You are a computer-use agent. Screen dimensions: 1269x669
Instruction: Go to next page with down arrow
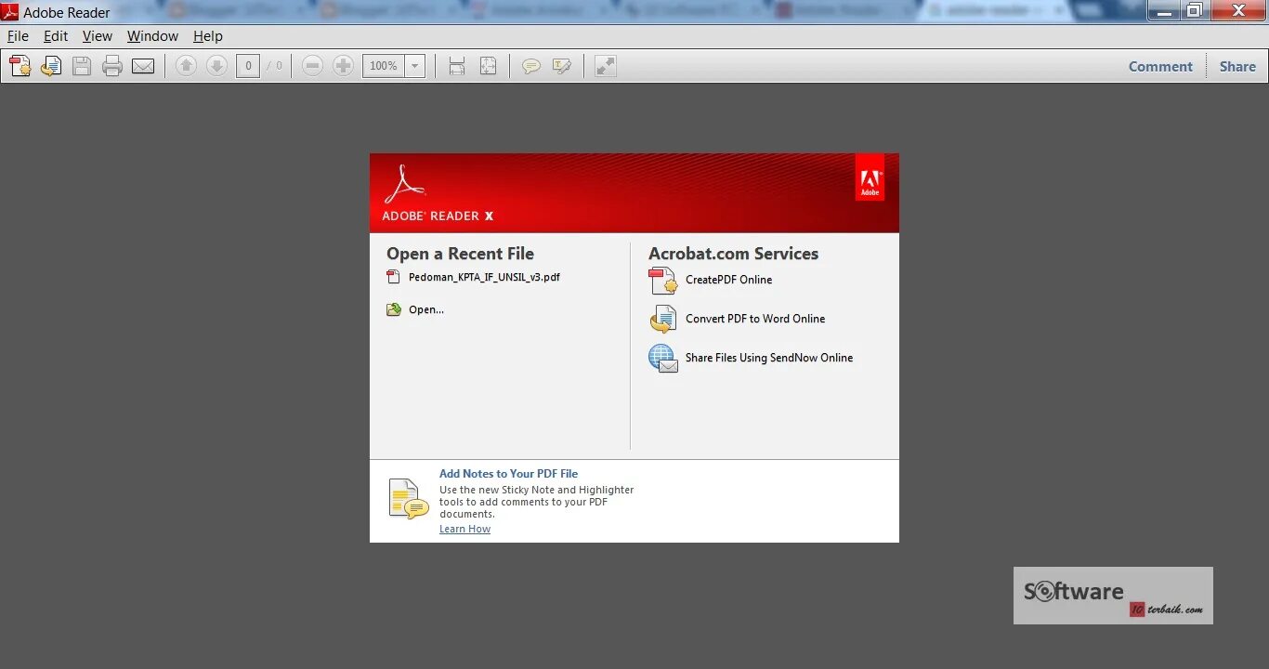click(216, 66)
